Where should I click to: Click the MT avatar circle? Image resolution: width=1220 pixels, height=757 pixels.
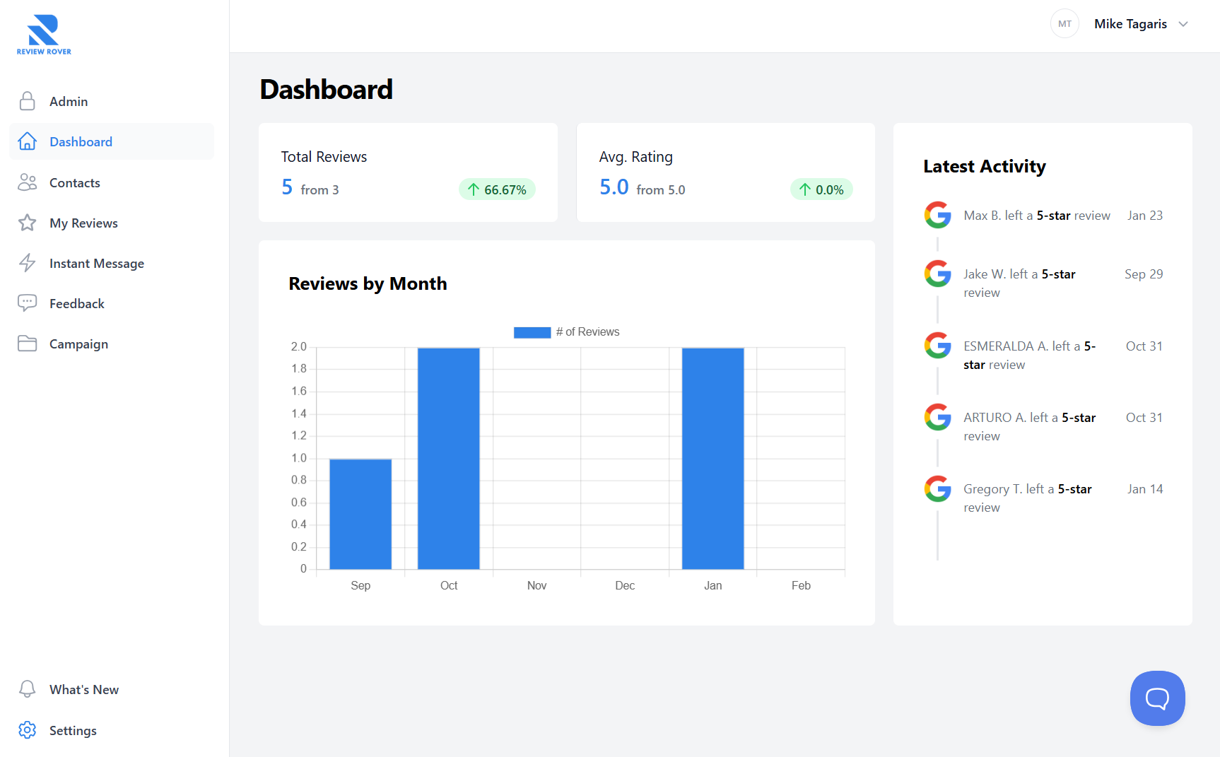(x=1064, y=24)
